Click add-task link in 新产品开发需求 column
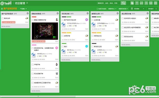This screenshot has height=98, width=159. click(x=6, y=27)
